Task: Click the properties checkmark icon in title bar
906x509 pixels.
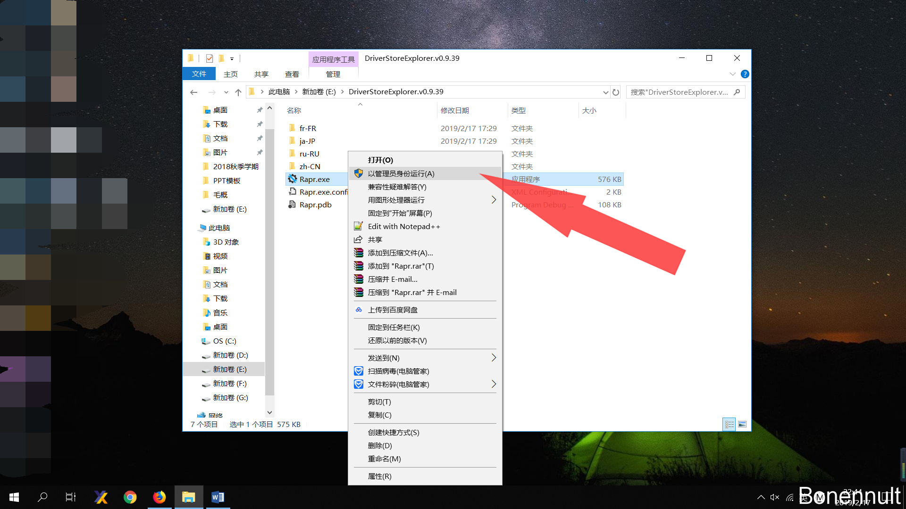Action: pyautogui.click(x=210, y=58)
